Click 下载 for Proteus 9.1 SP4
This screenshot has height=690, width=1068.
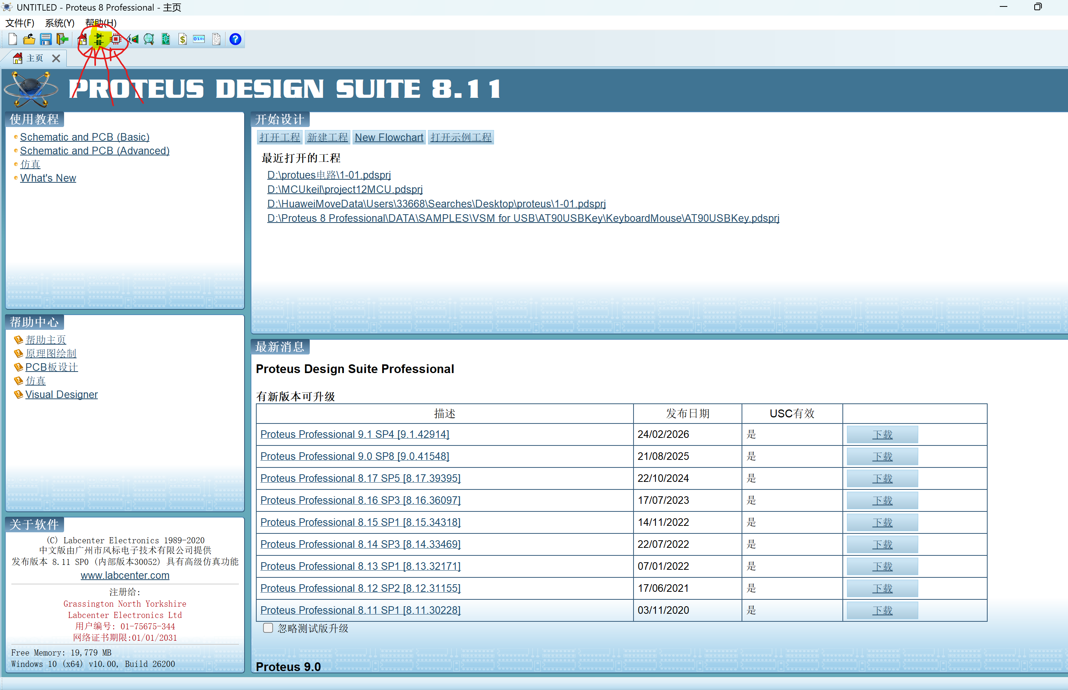pos(882,434)
